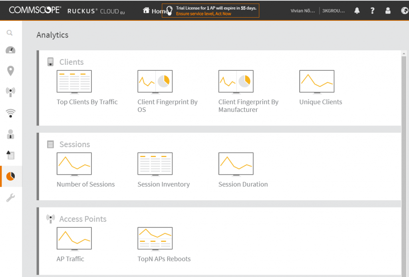Open the Unique Clients report thumbnail
Screen dimensions: 409x277
click(x=317, y=82)
